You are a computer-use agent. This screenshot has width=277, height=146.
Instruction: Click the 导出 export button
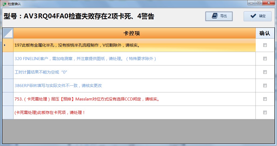point(219,16)
